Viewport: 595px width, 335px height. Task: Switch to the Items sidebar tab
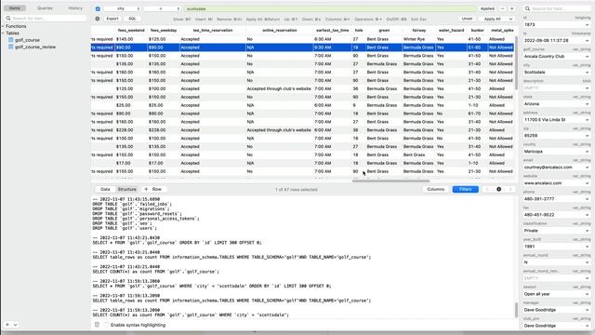point(15,8)
